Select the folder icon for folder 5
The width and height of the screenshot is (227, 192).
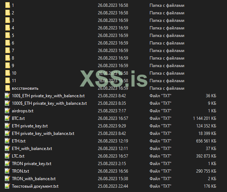coord(8,36)
